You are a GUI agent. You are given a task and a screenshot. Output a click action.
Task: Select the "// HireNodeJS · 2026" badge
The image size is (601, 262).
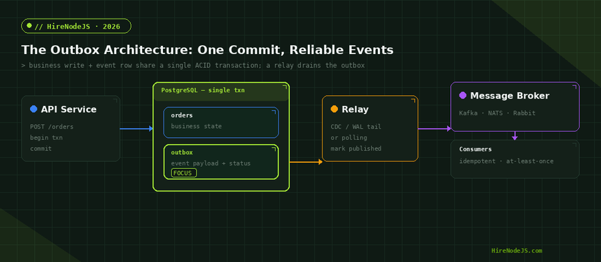pyautogui.click(x=76, y=26)
